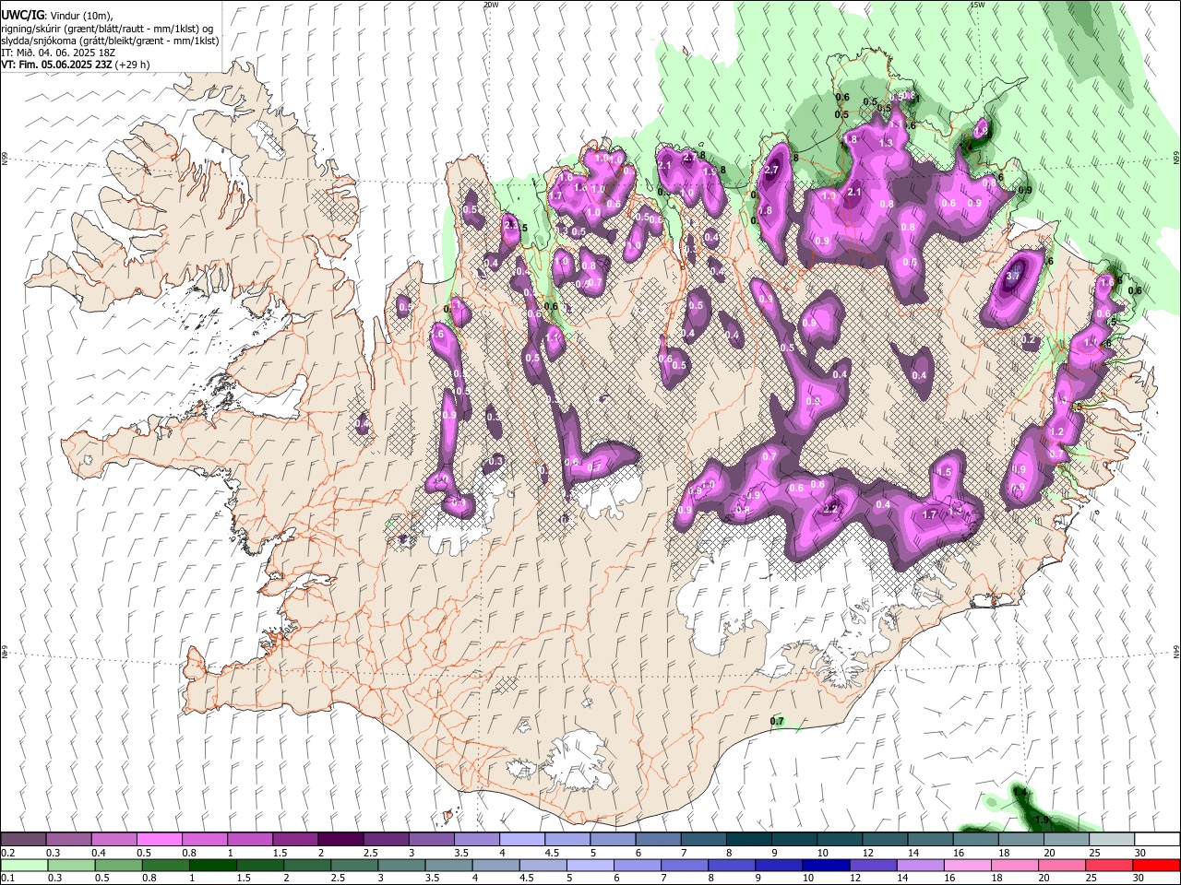Select the violet lower-scale swatch between 14 and 16
This screenshot has width=1181, height=885.
[x=919, y=865]
